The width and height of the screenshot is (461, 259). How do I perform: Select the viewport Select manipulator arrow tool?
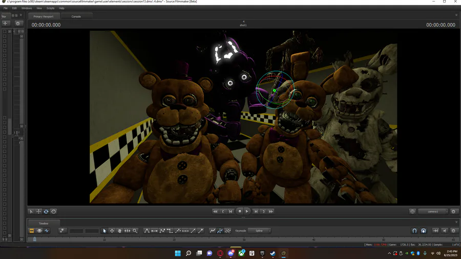(31, 211)
